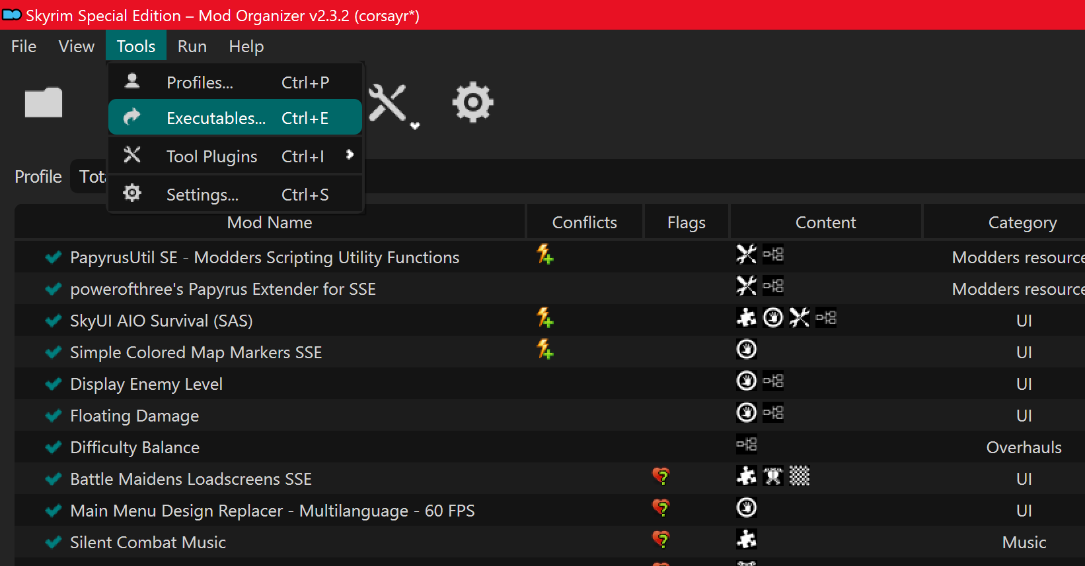1085x566 pixels.
Task: Click Battle Maidens Loadscreens heart flag icon
Action: pyautogui.click(x=661, y=476)
